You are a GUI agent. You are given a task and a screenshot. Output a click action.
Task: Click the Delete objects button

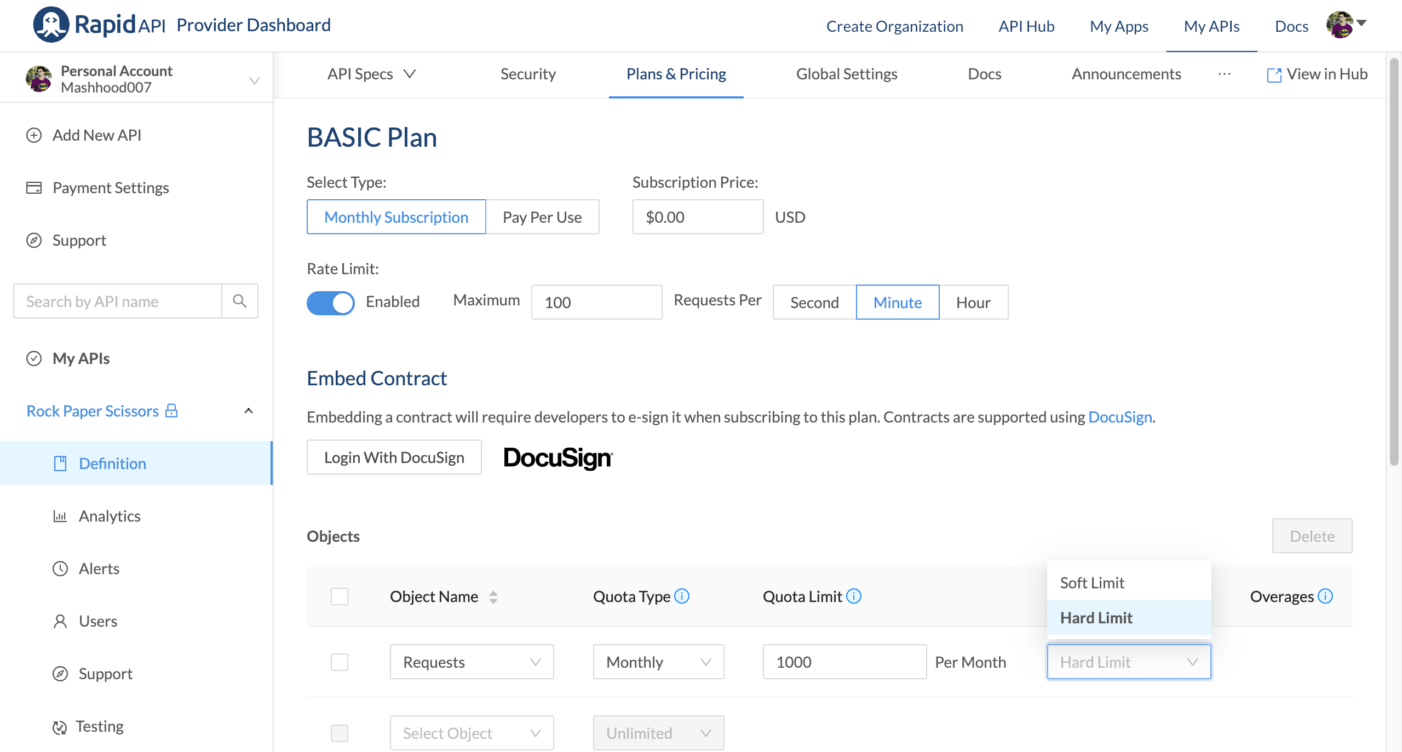[1312, 536]
